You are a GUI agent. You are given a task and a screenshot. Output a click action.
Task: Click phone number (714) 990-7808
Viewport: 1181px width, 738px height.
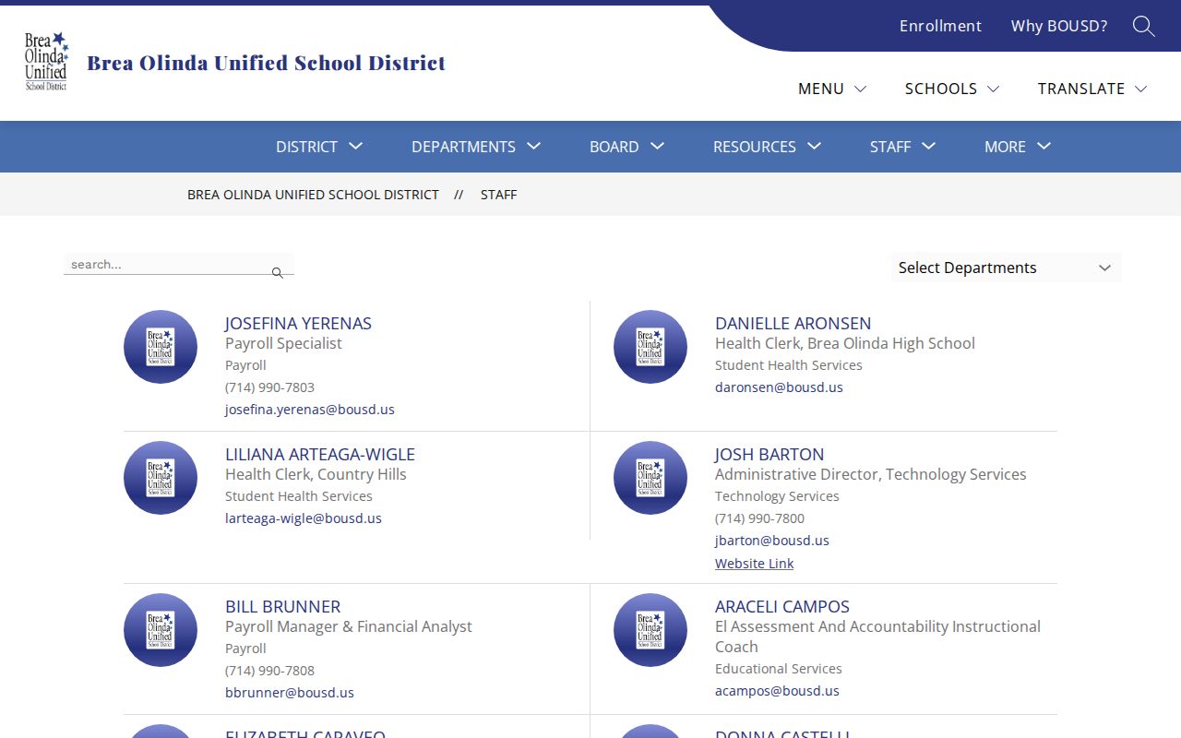tap(269, 671)
